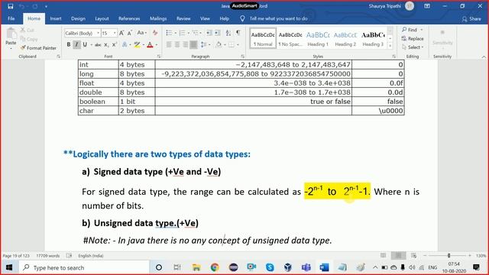Switch to the Review tab

[183, 18]
